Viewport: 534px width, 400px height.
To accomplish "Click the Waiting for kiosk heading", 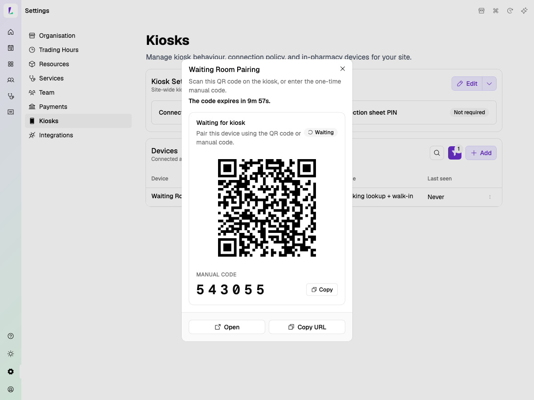I will [x=221, y=123].
